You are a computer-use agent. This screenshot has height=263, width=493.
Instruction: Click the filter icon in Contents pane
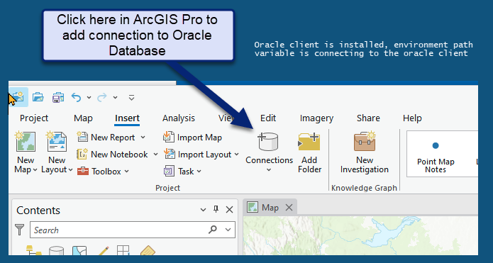tap(19, 230)
